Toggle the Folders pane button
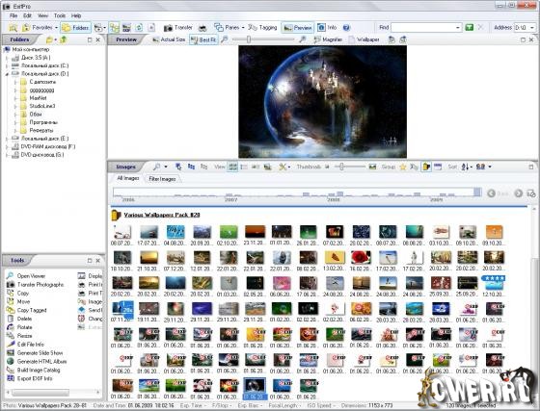Viewport: 540px width, 411px height. point(76,28)
